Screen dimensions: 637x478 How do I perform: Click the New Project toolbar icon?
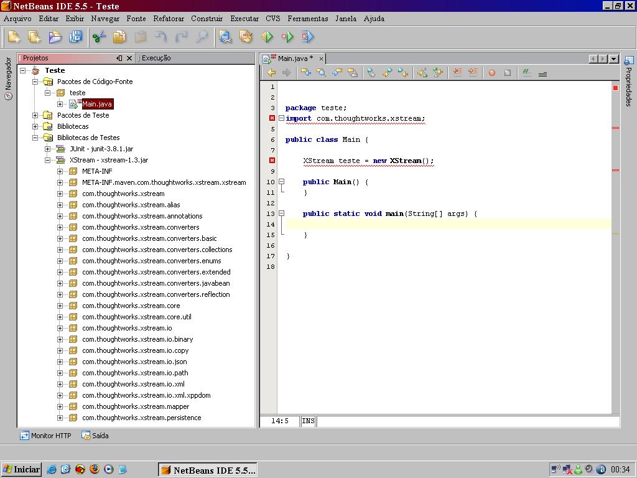[35, 37]
